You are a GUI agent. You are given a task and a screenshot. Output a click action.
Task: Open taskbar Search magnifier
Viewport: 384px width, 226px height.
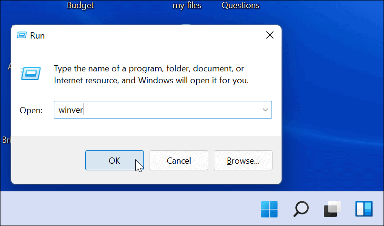pyautogui.click(x=301, y=209)
